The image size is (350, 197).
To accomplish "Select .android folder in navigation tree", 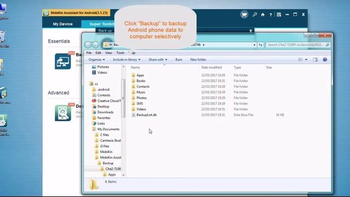I will point(103,89).
